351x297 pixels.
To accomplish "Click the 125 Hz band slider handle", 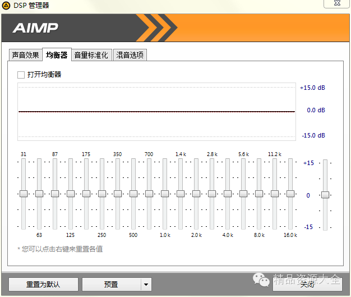I will point(71,194).
